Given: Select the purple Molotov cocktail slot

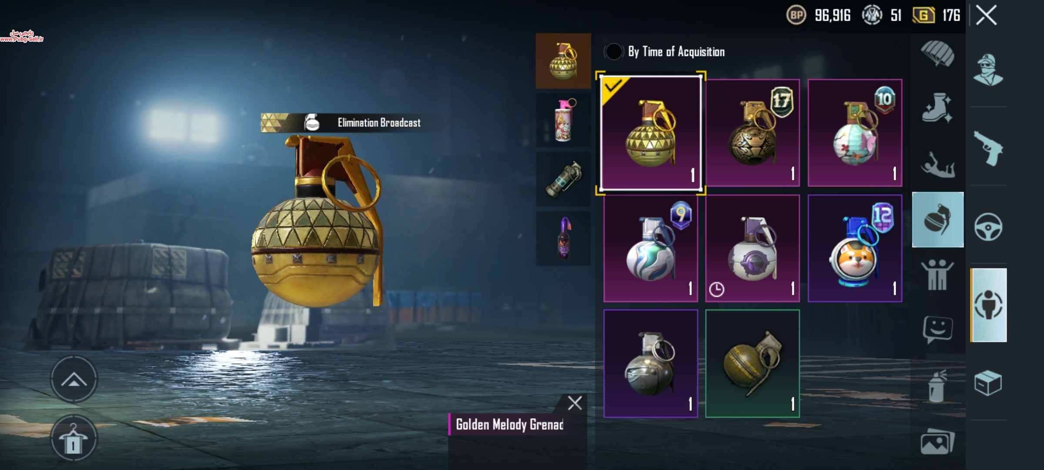Looking at the screenshot, I should pos(563,238).
